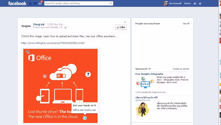Go to Jon Russell profile name
The width and height of the screenshot is (221, 125).
[175, 3]
